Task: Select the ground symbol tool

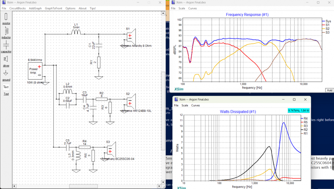Action: [6, 75]
